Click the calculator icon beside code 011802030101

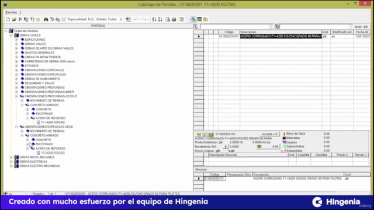click(x=210, y=134)
